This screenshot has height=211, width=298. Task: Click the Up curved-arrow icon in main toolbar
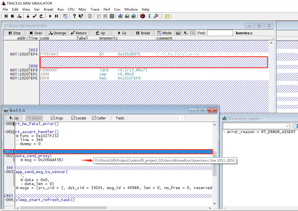[41, 16]
